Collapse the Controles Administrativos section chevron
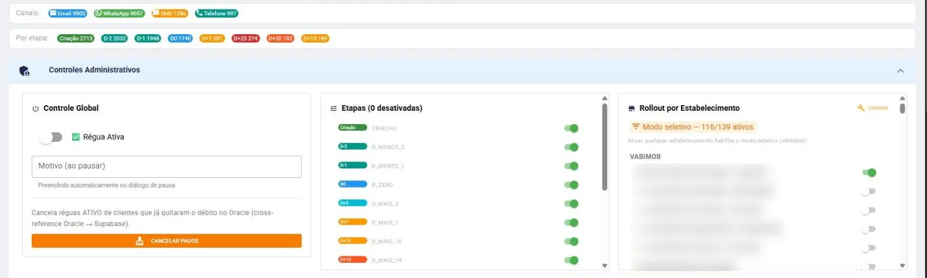The height and width of the screenshot is (278, 927). click(x=900, y=70)
